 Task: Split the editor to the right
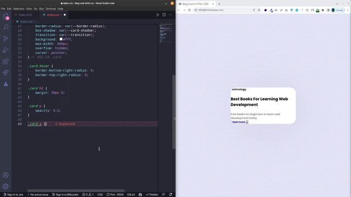[x=164, y=15]
